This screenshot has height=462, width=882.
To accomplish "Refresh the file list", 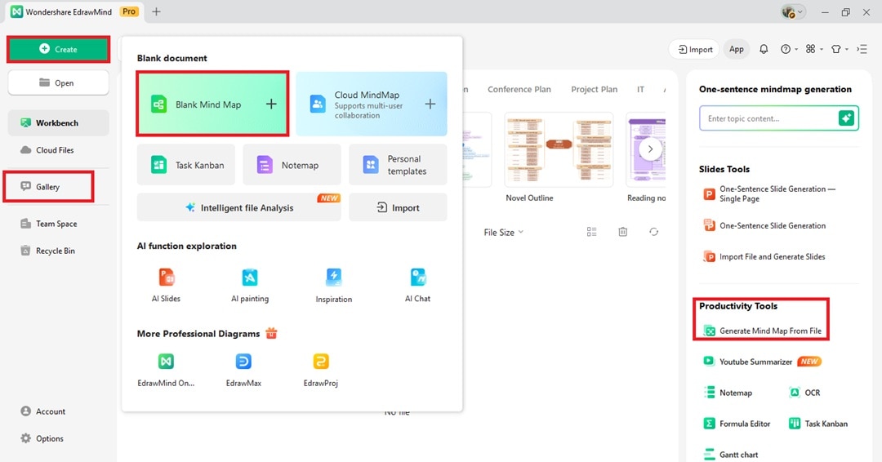I will pyautogui.click(x=653, y=232).
